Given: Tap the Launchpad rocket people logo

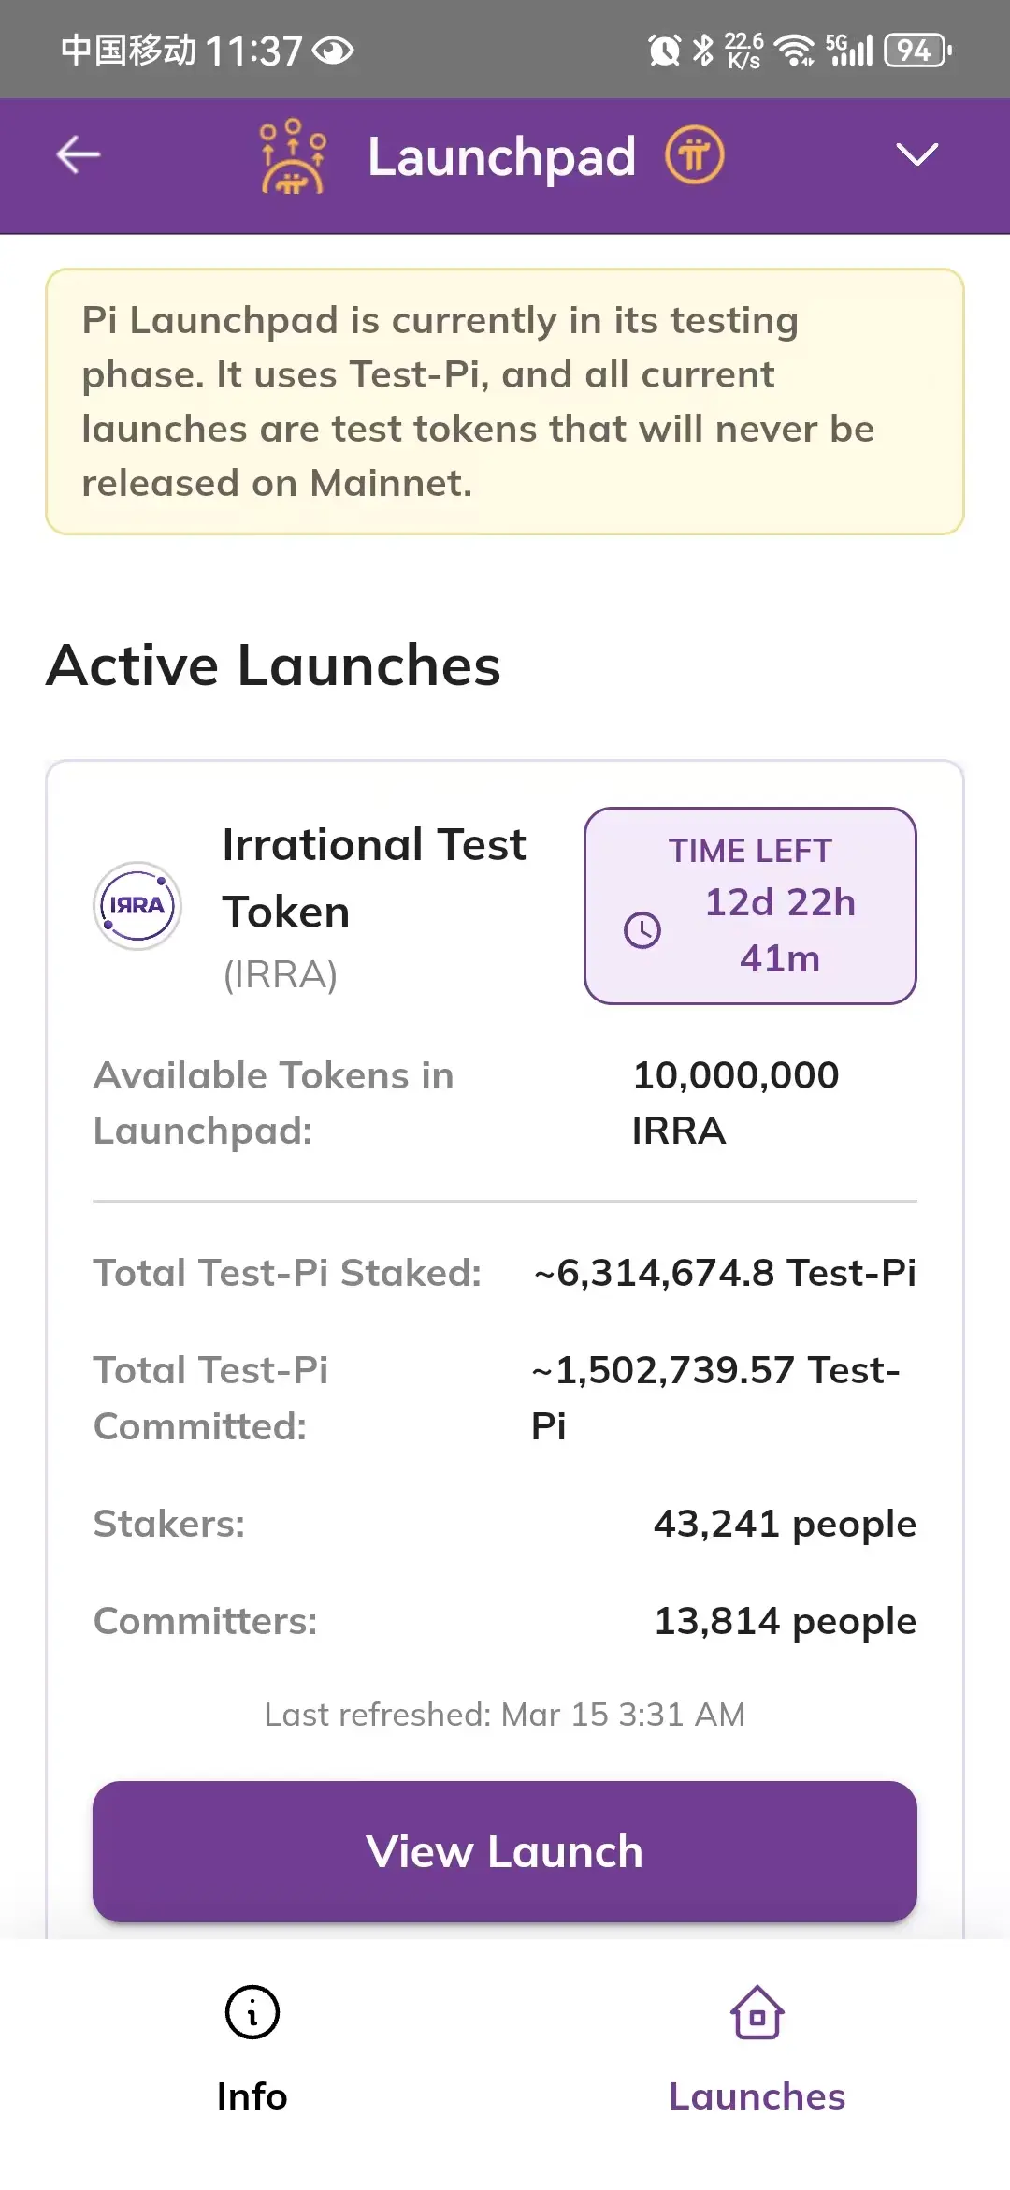Looking at the screenshot, I should tap(293, 156).
